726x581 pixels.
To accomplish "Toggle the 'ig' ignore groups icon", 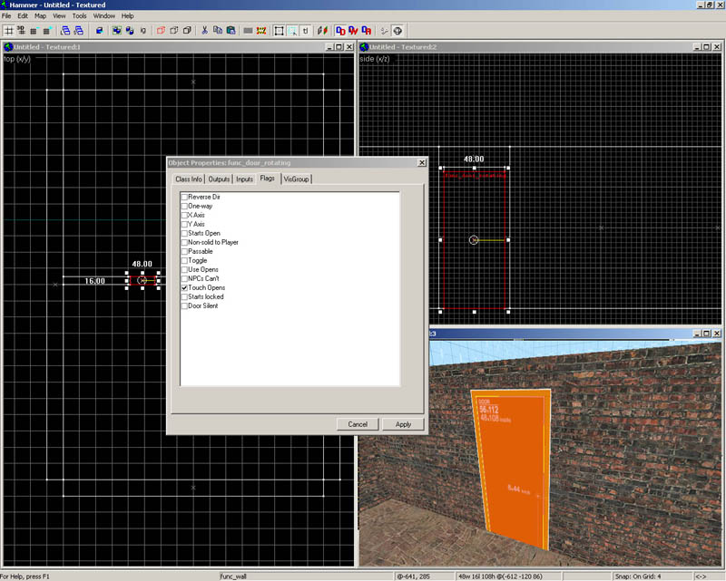I will [143, 30].
